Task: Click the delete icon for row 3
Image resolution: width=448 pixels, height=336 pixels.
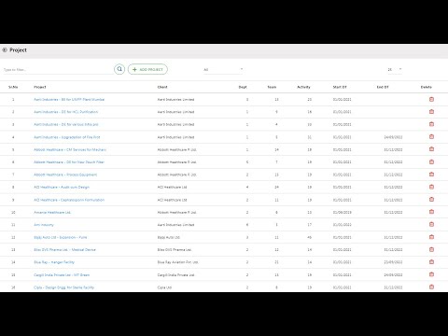Action: point(431,124)
